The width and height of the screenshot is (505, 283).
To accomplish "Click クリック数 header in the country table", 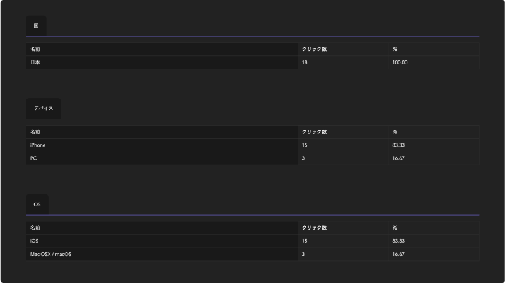I will (315, 49).
